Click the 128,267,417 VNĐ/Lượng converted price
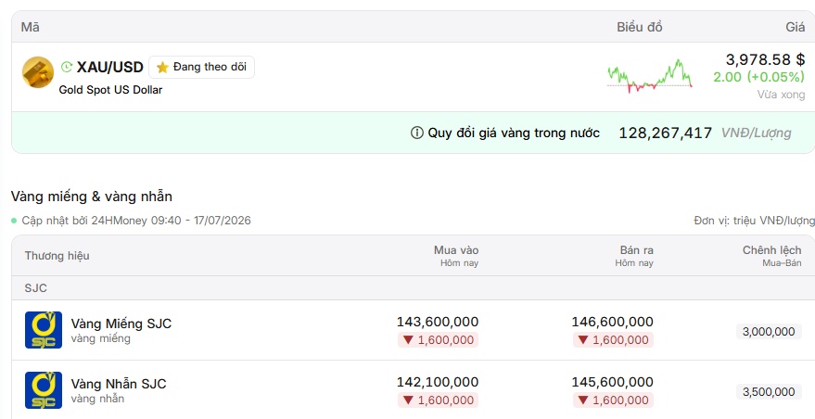This screenshot has height=419, width=815. tap(705, 133)
